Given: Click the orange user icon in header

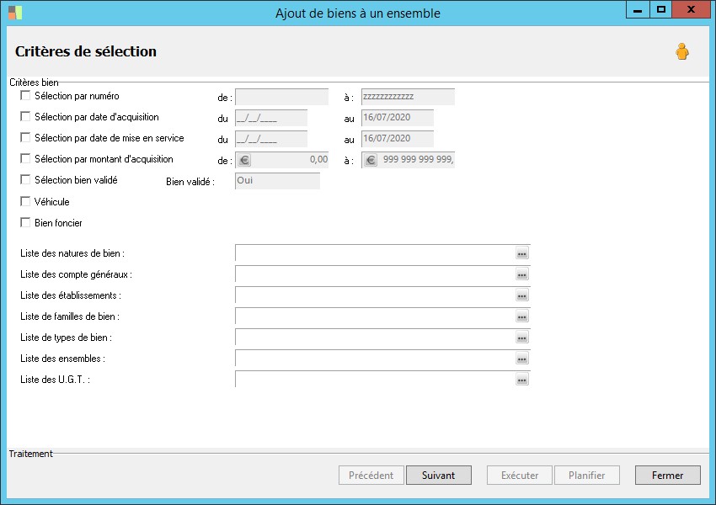Looking at the screenshot, I should click(681, 52).
